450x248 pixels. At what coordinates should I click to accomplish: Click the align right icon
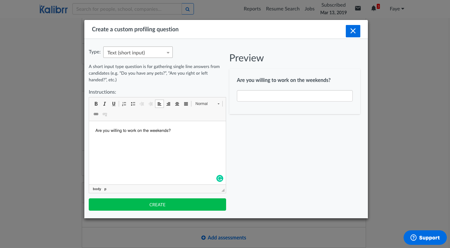coord(168,104)
